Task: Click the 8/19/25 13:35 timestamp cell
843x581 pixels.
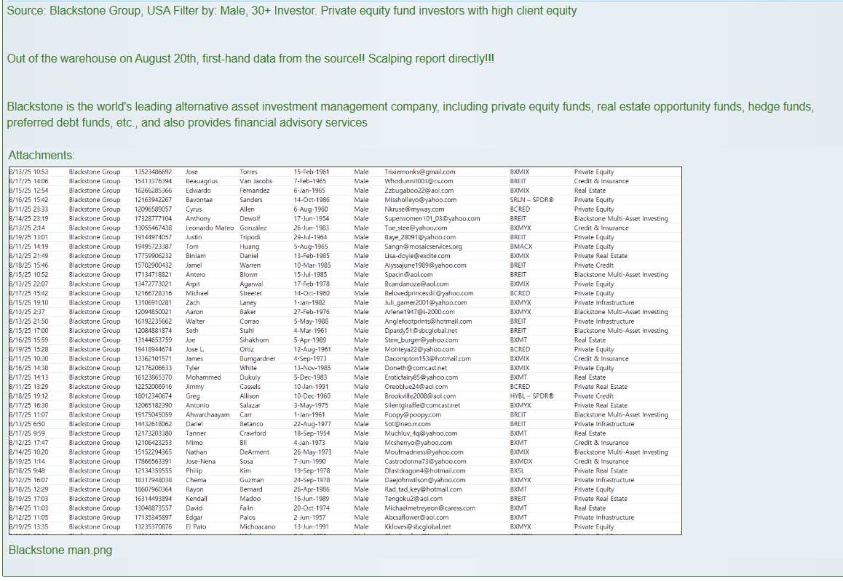Action: pos(28,526)
